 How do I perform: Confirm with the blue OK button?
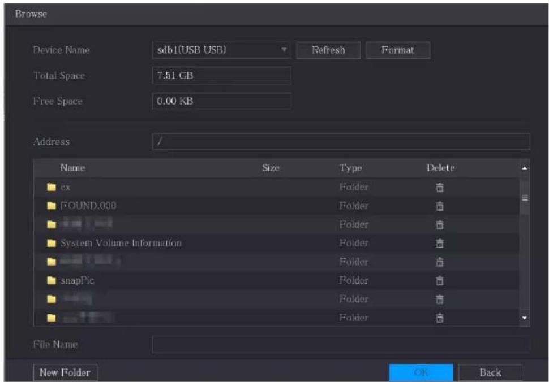click(x=421, y=372)
